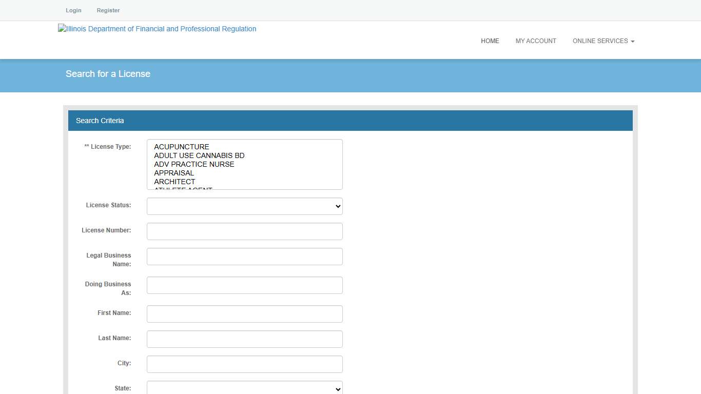Click inside the License Number field
This screenshot has height=394, width=701.
[244, 231]
